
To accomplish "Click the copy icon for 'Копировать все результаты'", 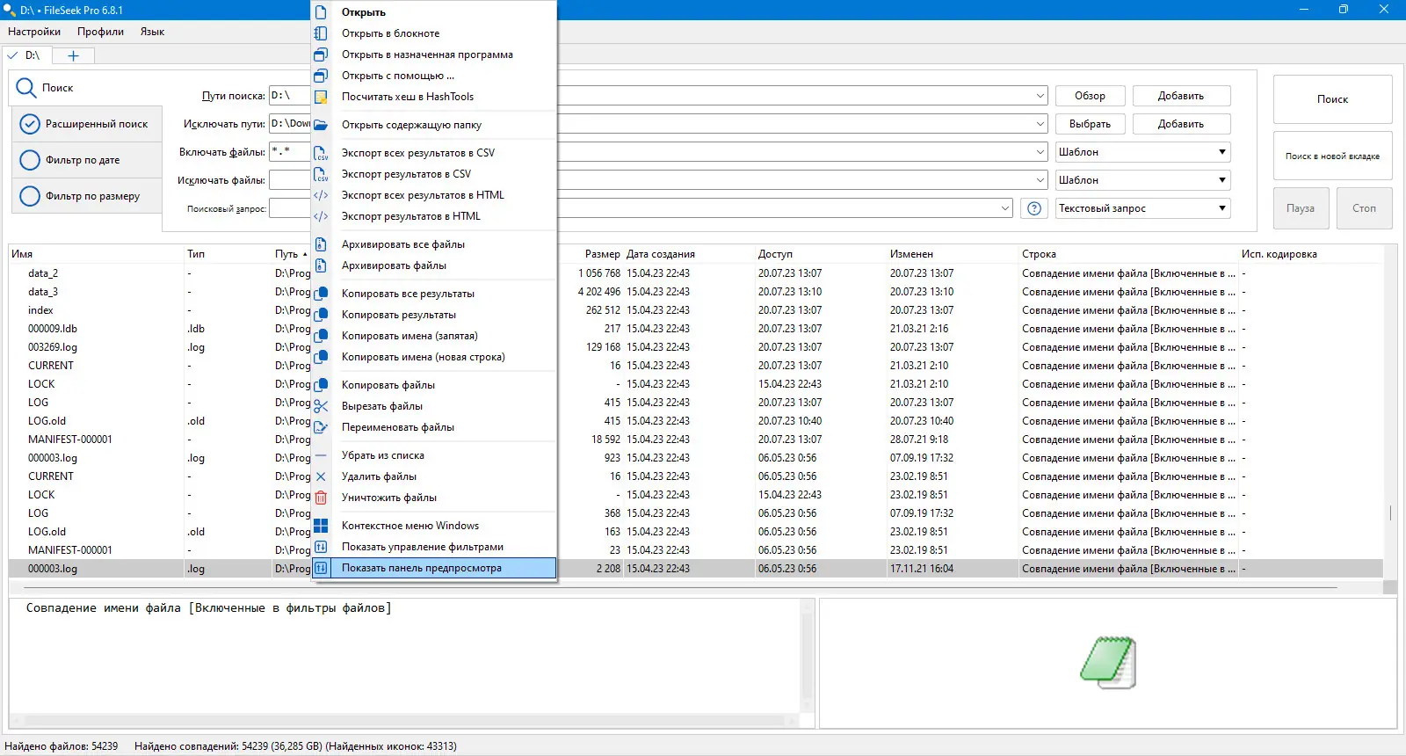I will (x=321, y=294).
